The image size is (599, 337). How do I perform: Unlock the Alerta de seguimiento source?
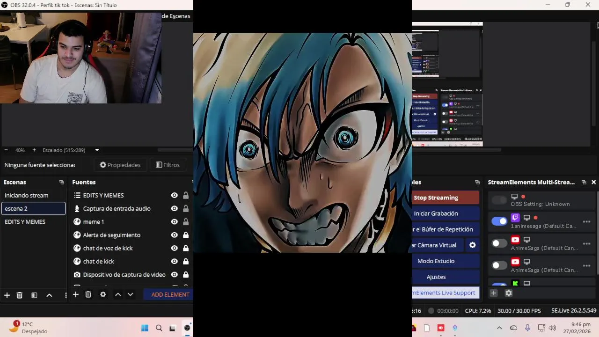click(186, 235)
